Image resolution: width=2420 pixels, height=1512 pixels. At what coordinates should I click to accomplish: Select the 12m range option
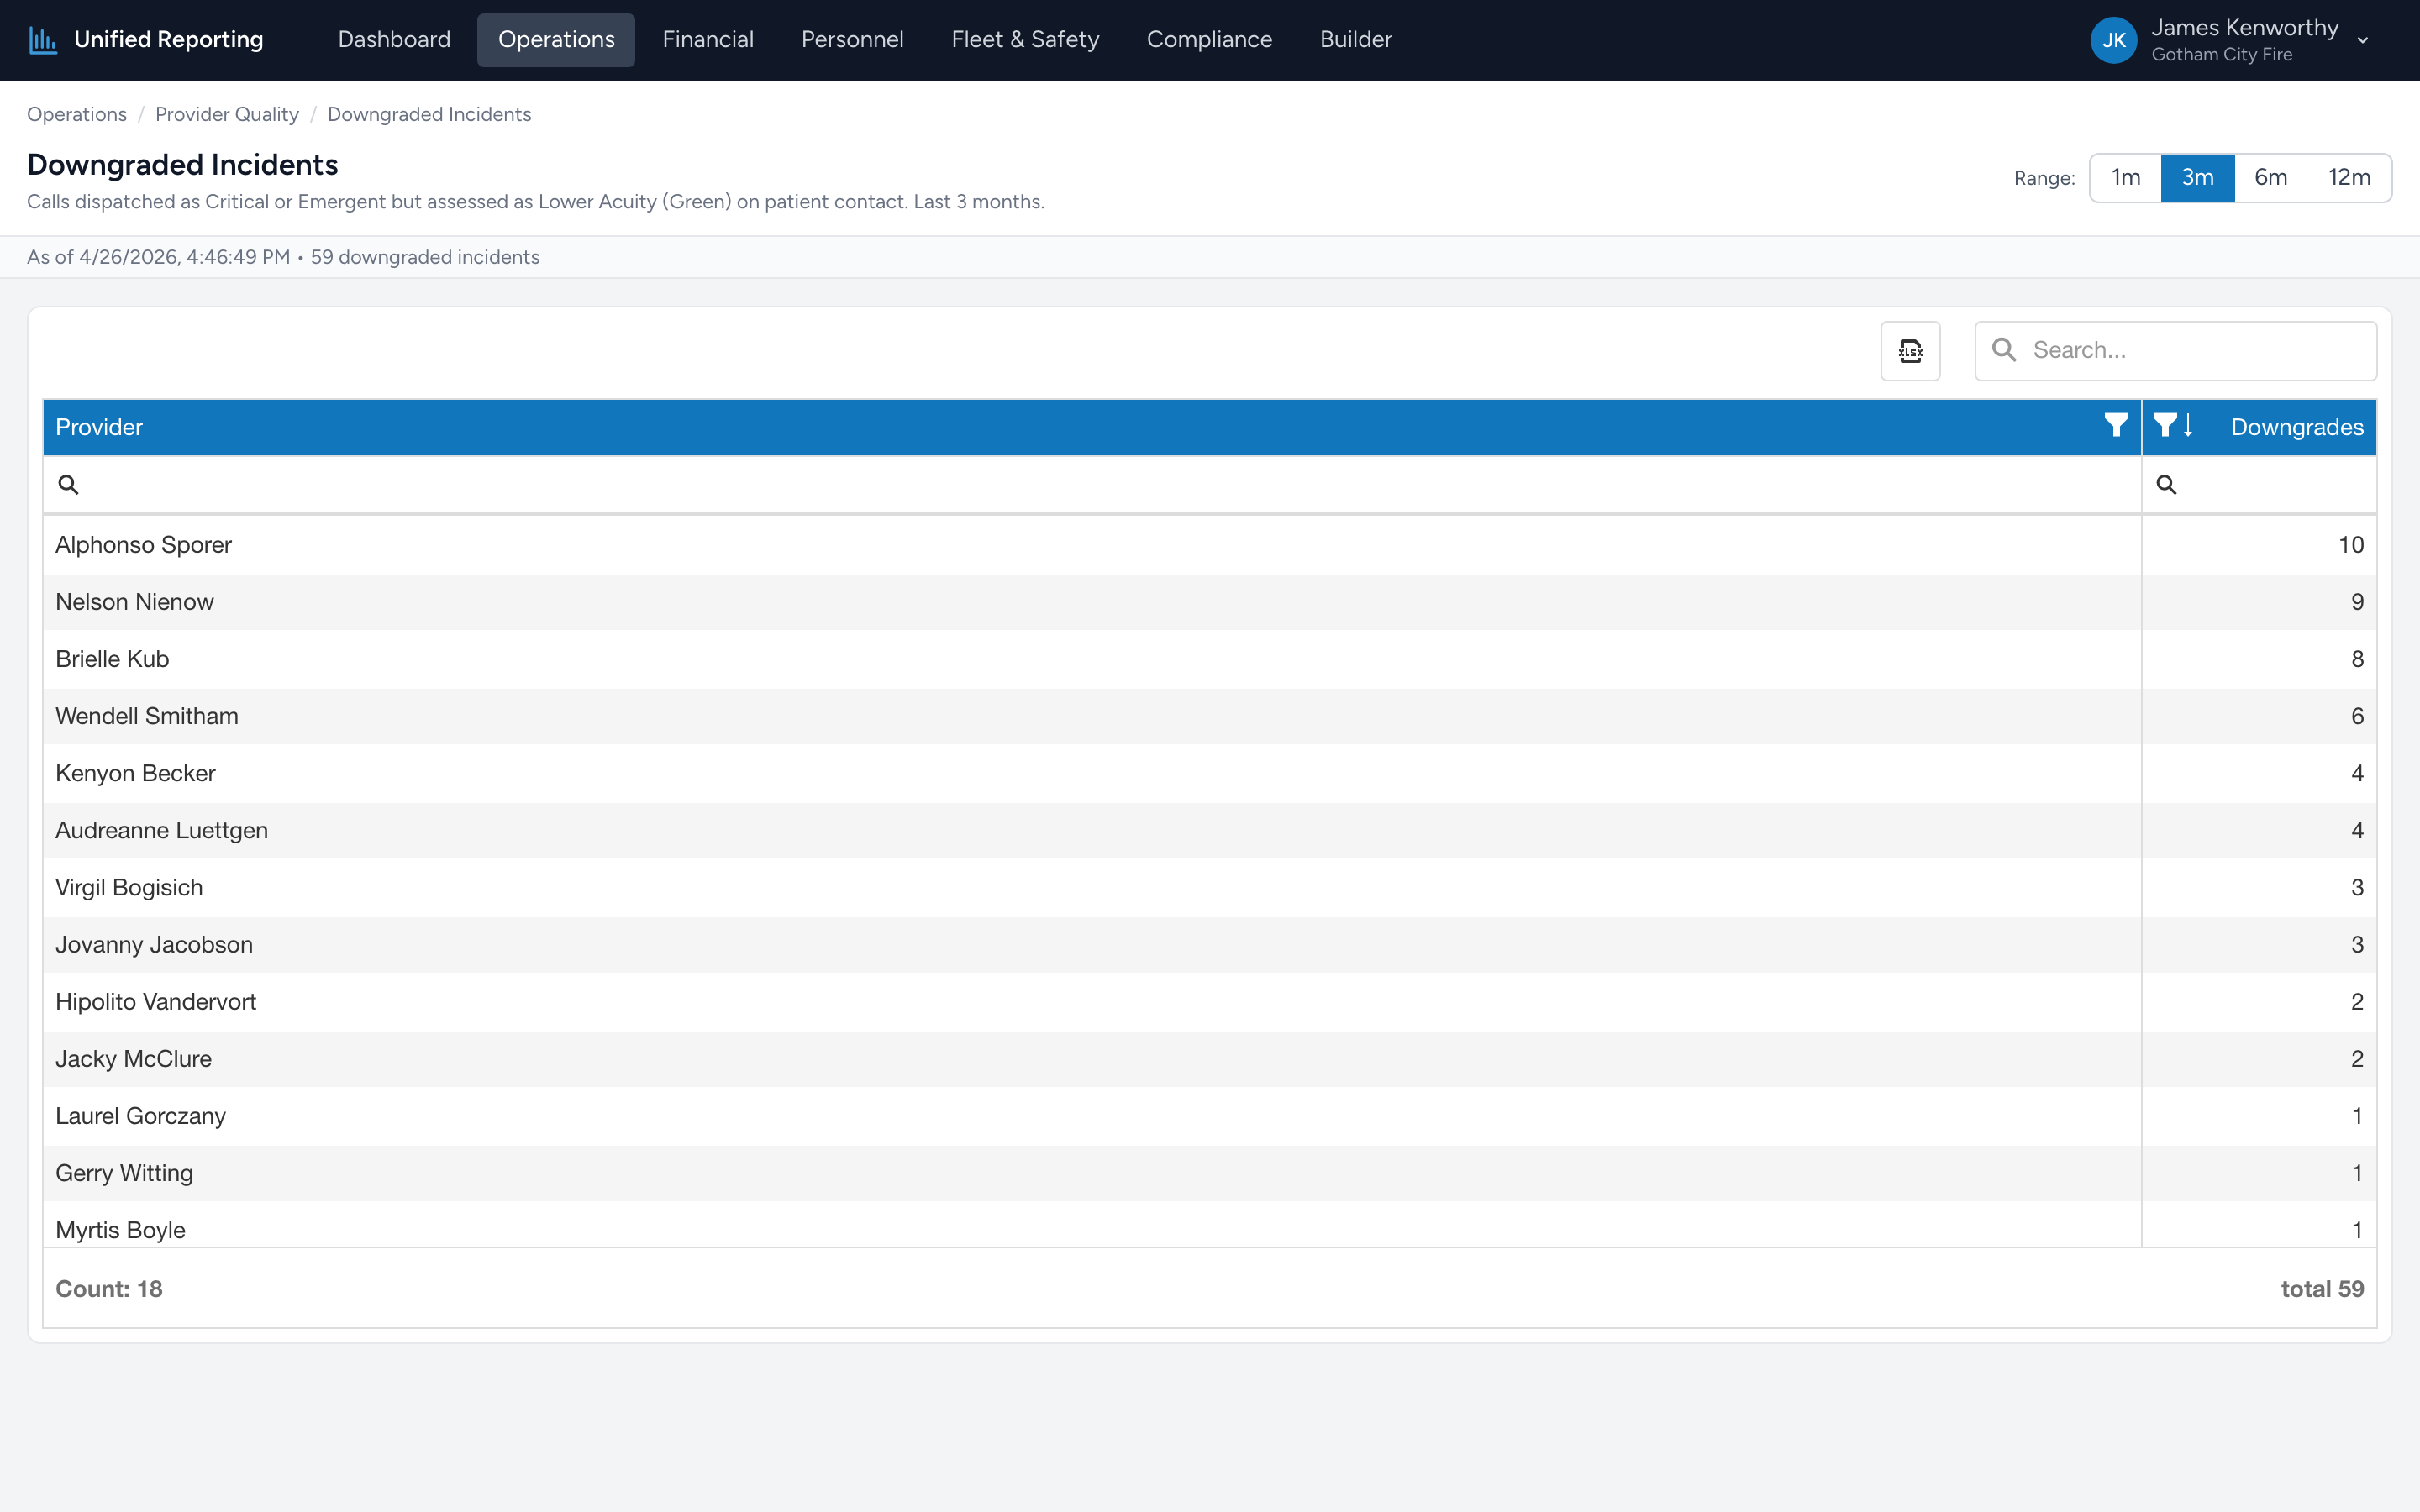2349,178
